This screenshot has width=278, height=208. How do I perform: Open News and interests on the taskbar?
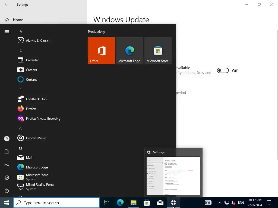click(208, 203)
